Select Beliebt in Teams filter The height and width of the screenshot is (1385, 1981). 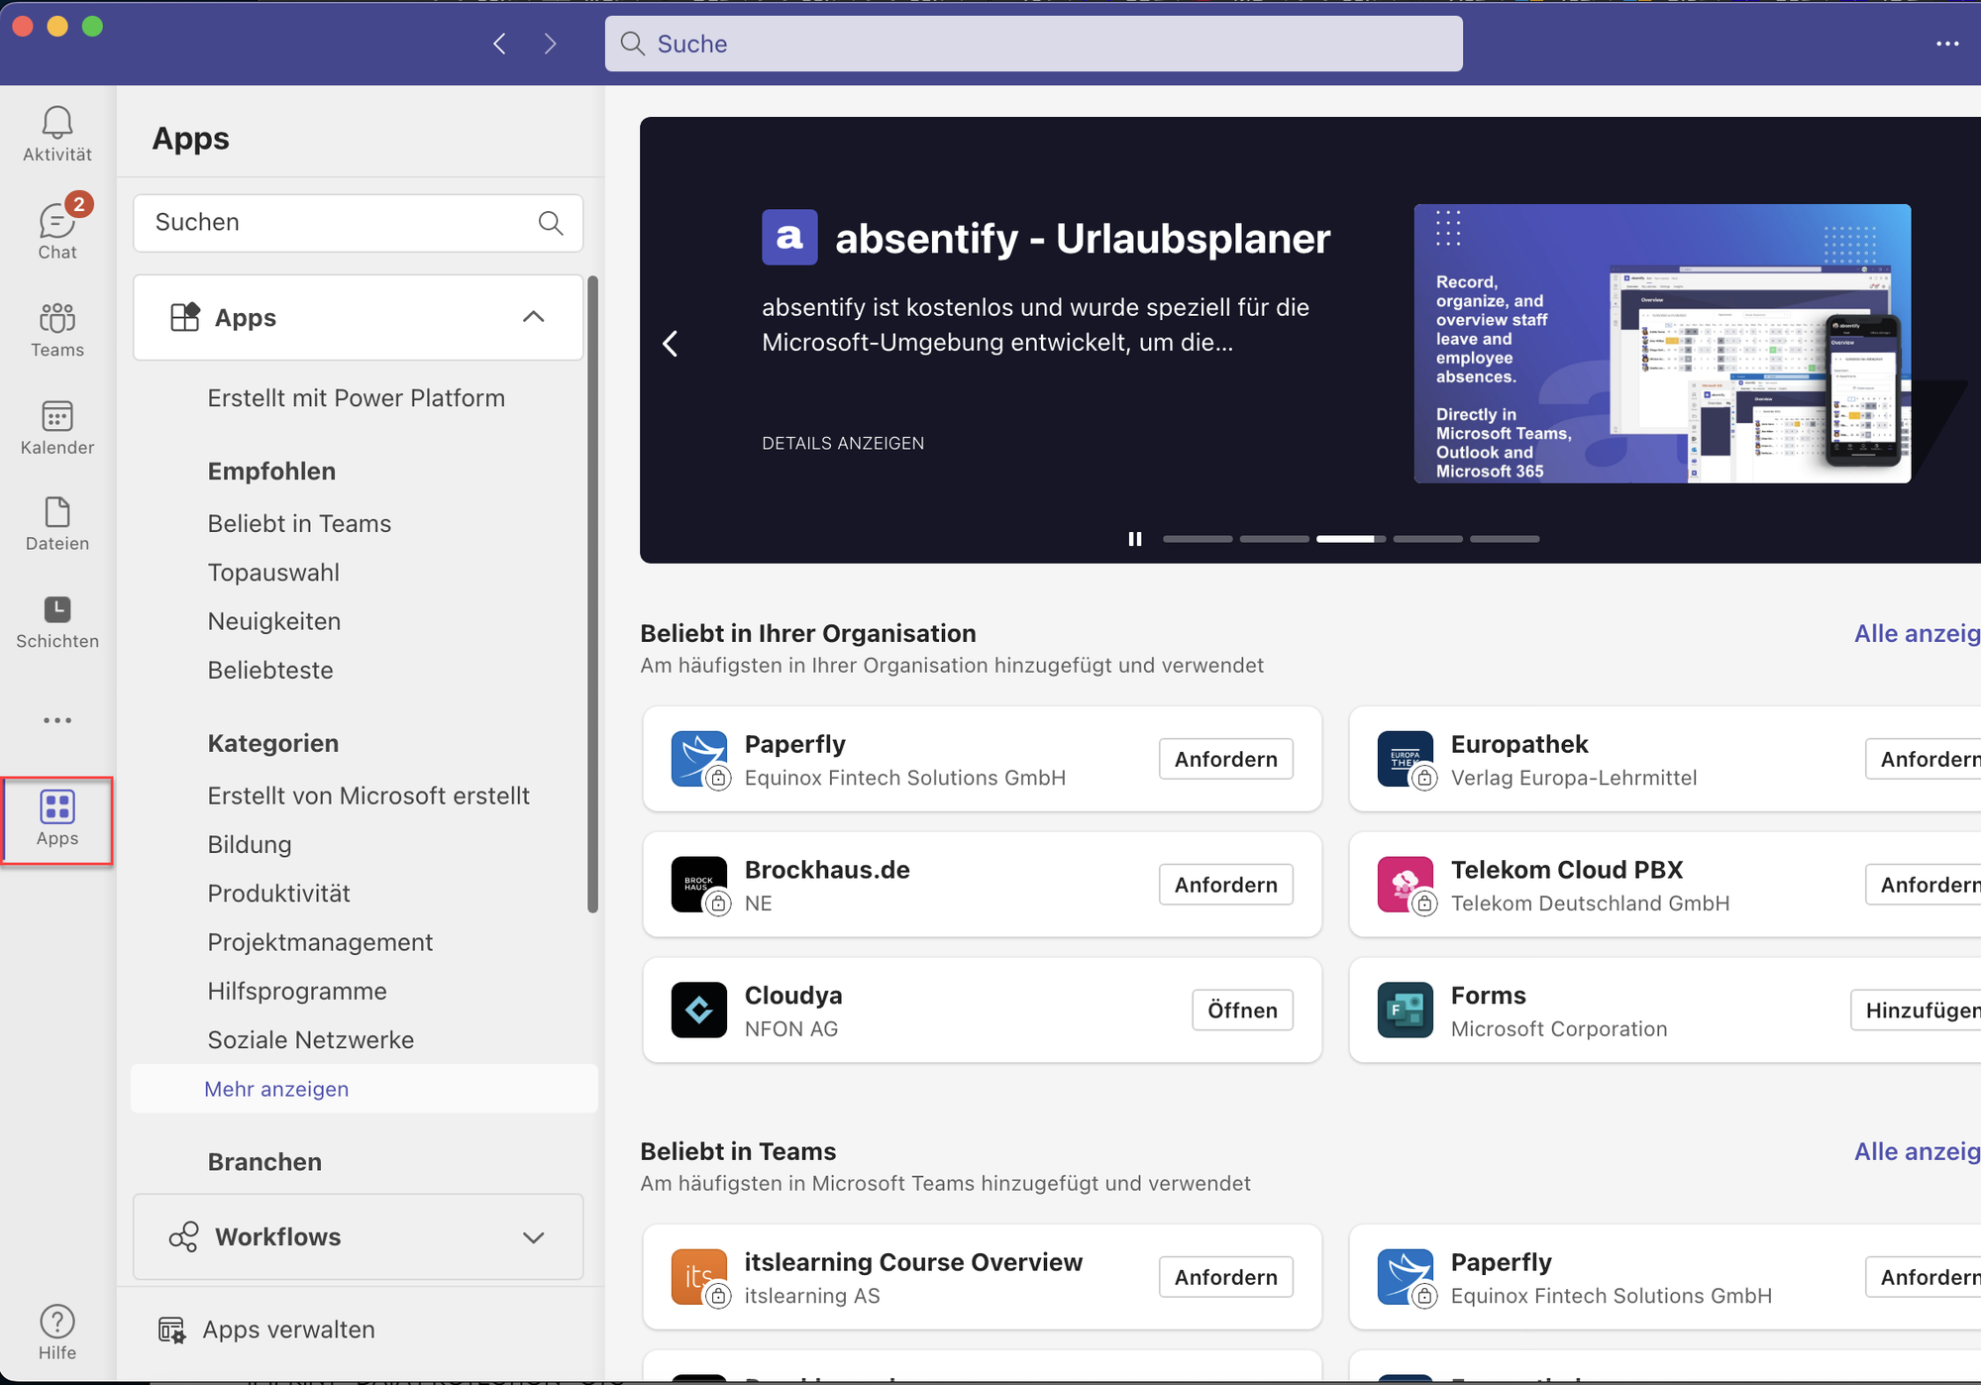click(x=299, y=523)
